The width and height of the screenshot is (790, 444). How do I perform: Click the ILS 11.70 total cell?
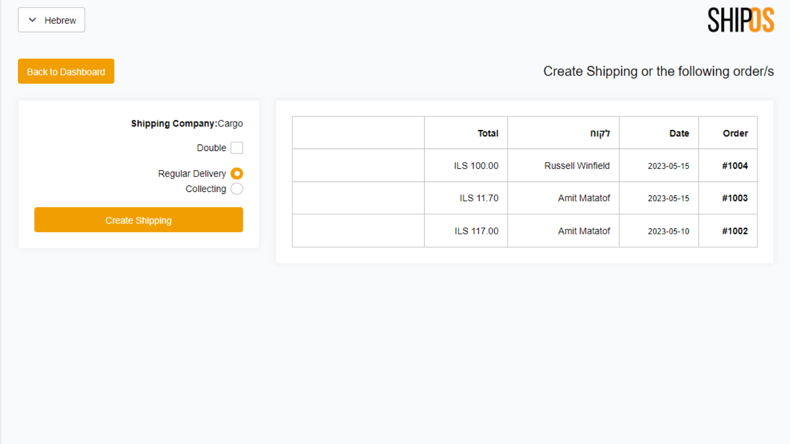pyautogui.click(x=479, y=198)
